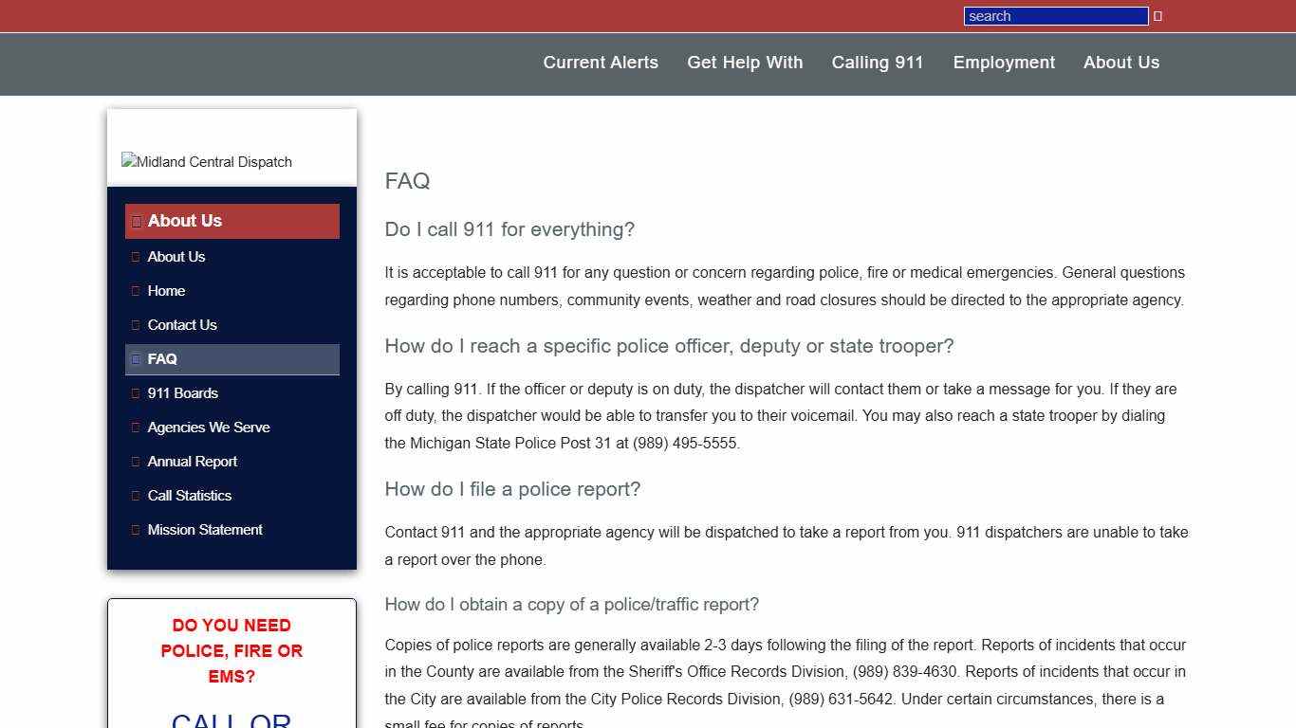Viewport: 1296px width, 728px height.
Task: Select FAQ in the sidebar
Action: click(x=162, y=359)
